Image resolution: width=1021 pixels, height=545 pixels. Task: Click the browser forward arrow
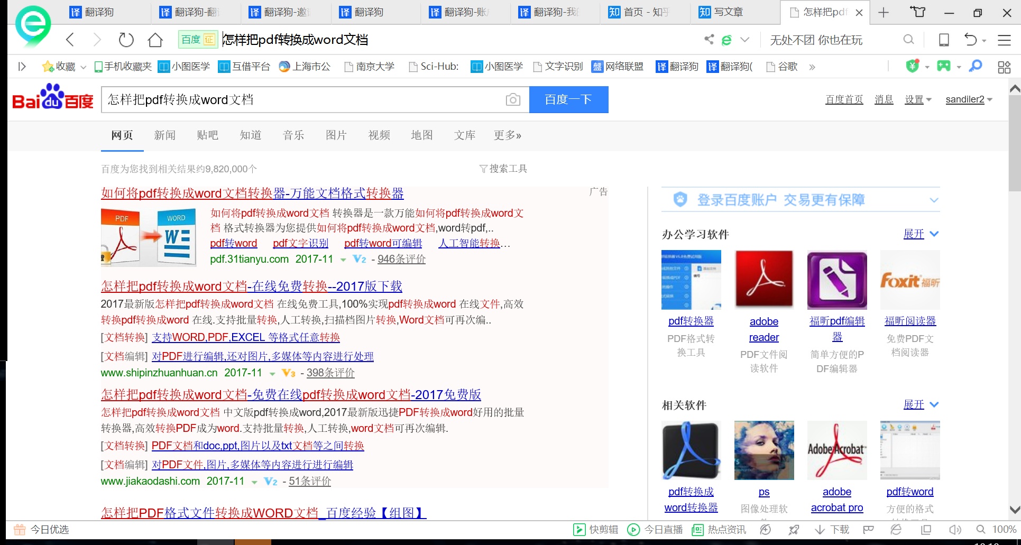click(x=97, y=40)
